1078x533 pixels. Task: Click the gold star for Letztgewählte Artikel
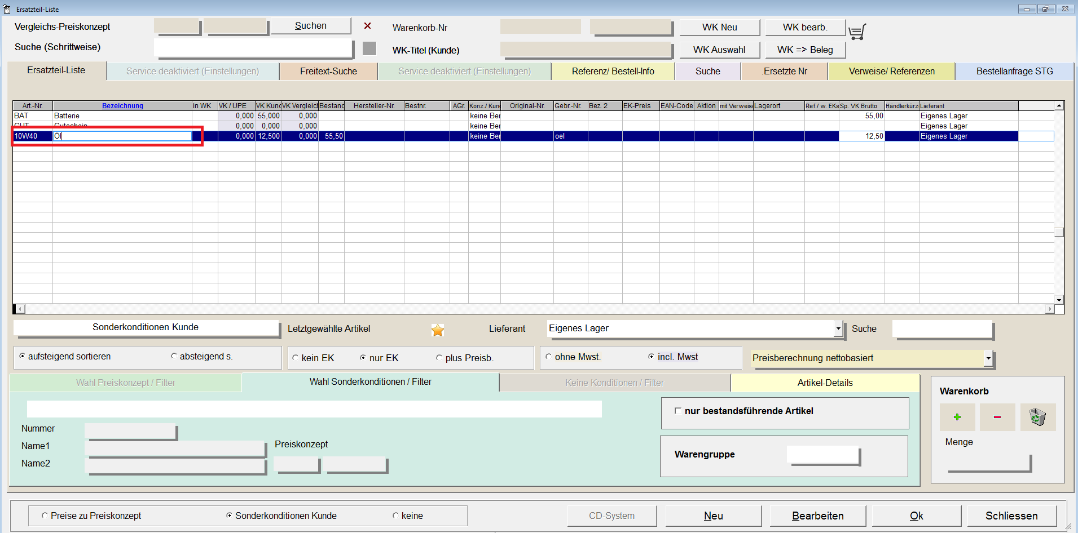pyautogui.click(x=438, y=330)
